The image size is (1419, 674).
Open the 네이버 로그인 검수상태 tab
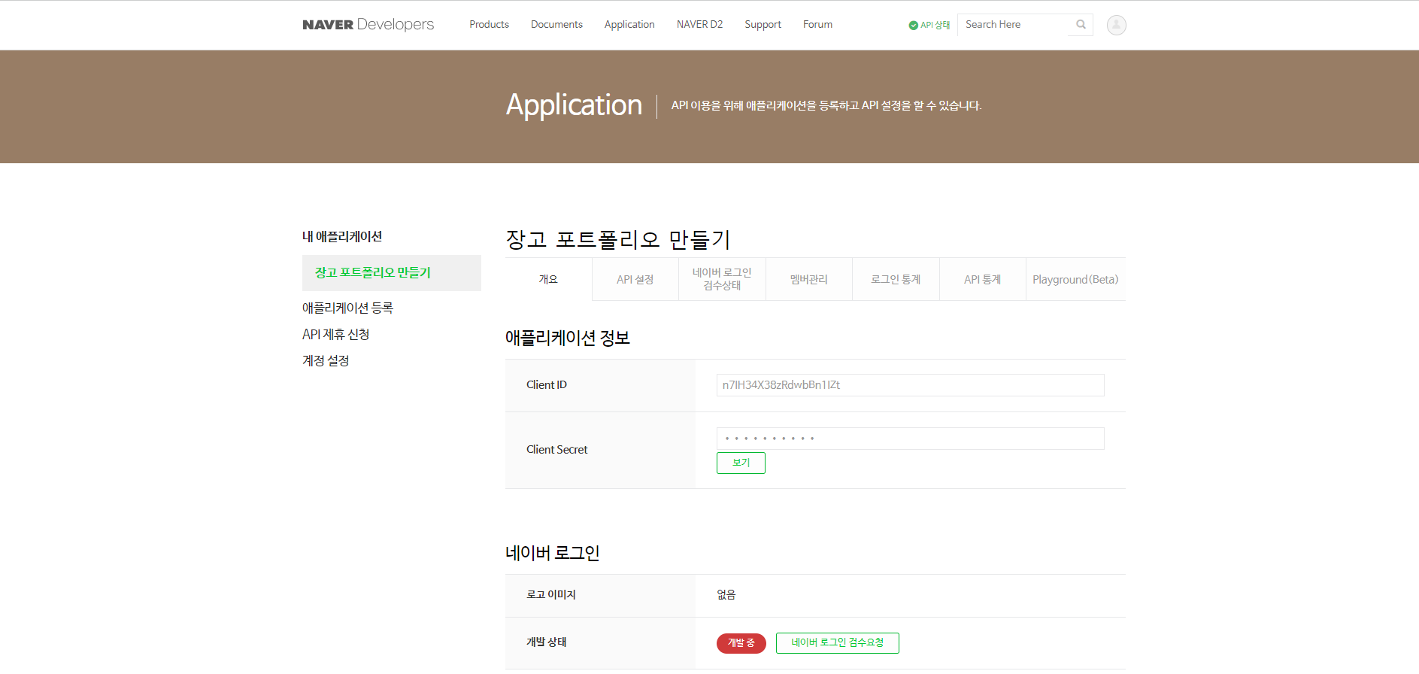point(722,279)
